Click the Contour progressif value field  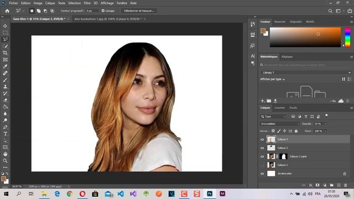92,11
